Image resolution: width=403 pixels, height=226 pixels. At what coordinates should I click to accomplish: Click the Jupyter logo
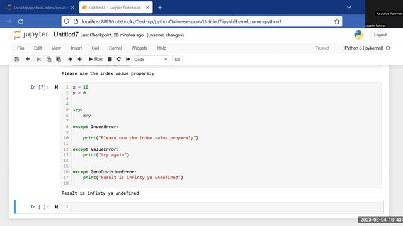point(31,35)
